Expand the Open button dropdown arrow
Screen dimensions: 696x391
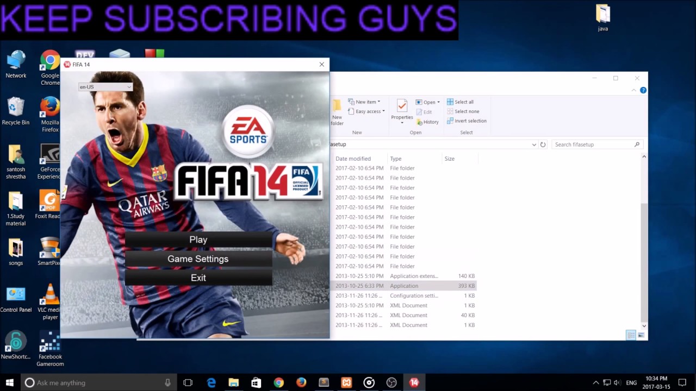438,102
